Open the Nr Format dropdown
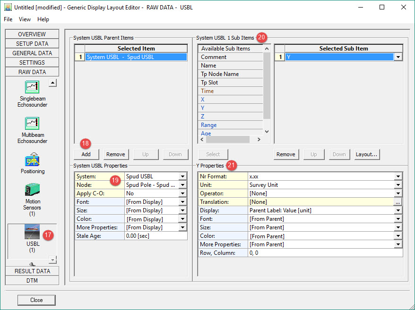 (x=398, y=176)
